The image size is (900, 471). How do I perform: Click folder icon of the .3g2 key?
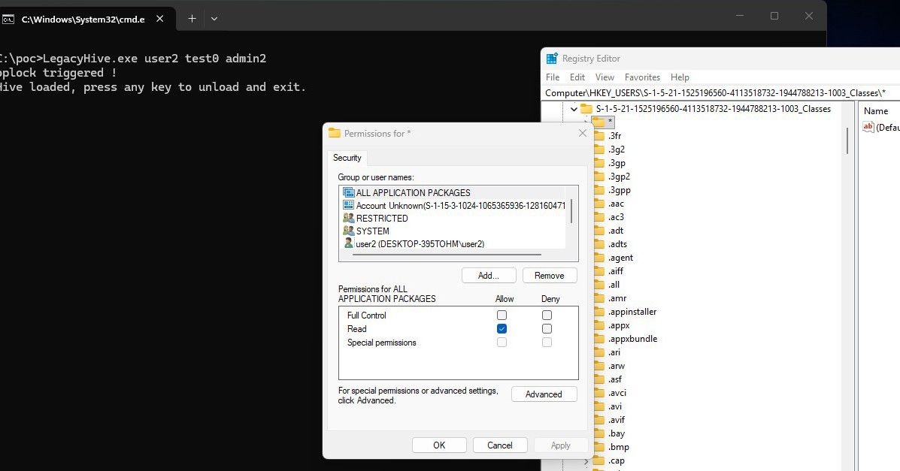point(599,149)
